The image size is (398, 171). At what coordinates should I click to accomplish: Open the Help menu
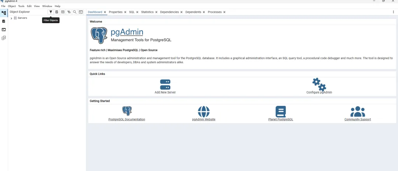57,6
